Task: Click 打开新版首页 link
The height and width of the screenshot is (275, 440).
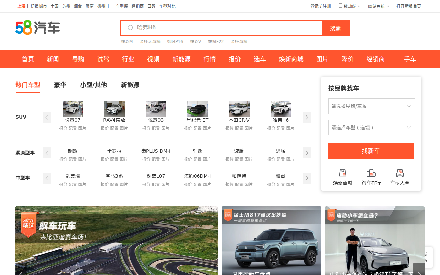Action: click(409, 6)
